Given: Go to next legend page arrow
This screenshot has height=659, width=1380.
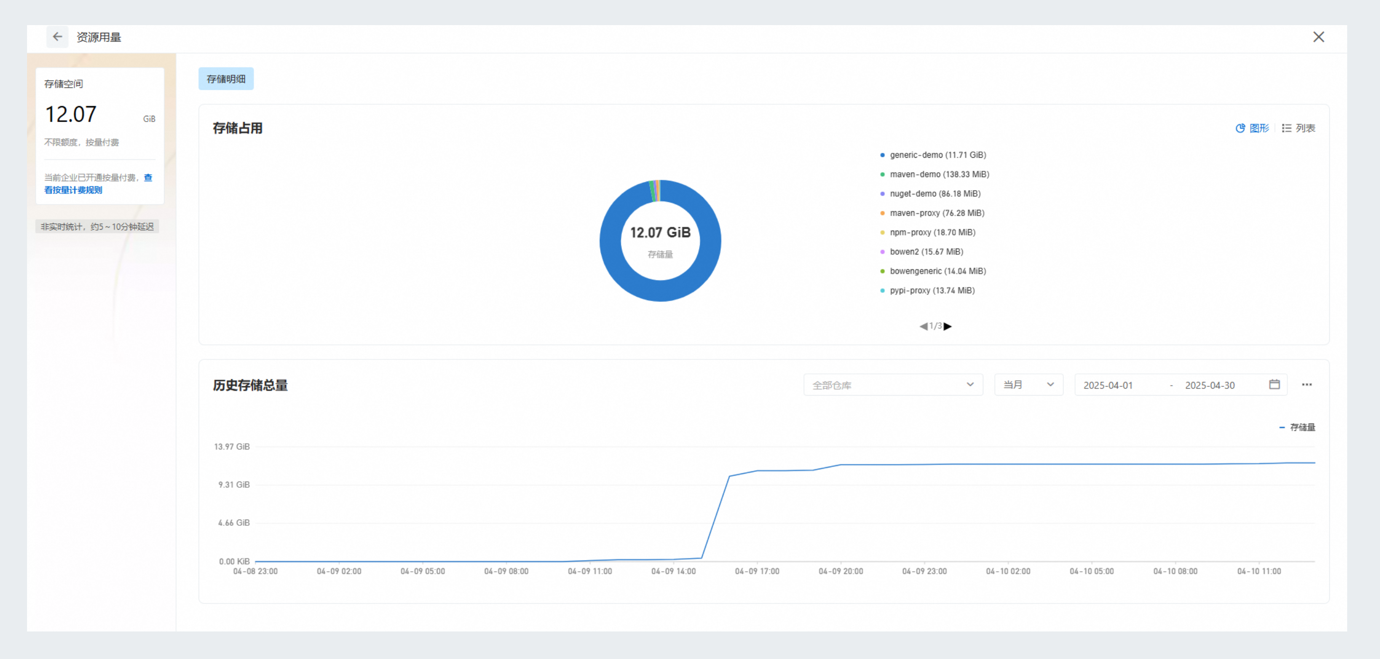Looking at the screenshot, I should coord(948,326).
